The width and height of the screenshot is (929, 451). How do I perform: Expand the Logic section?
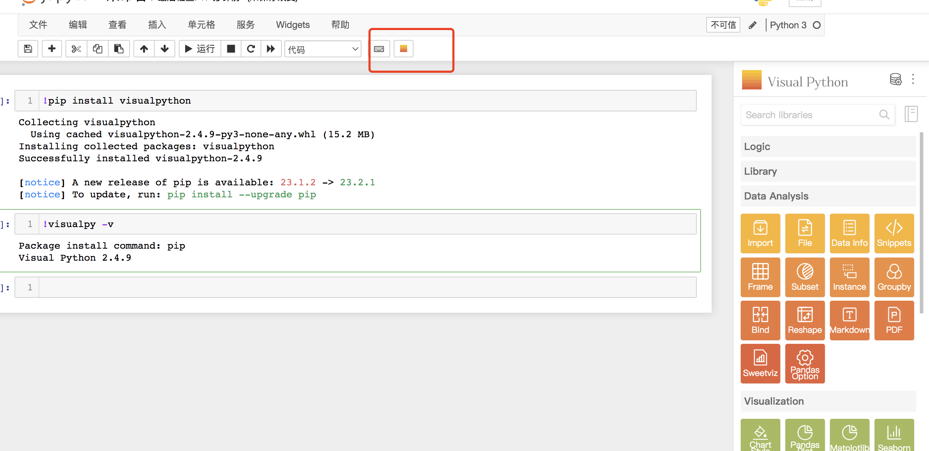[828, 146]
